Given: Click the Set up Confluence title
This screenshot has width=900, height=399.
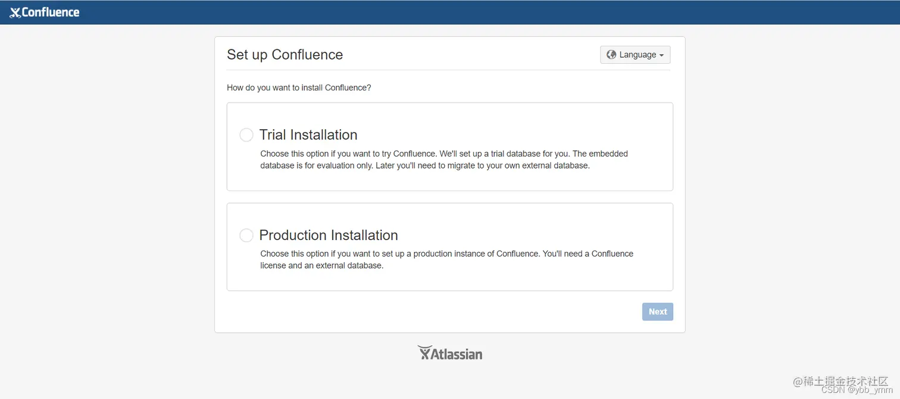Looking at the screenshot, I should coord(285,55).
